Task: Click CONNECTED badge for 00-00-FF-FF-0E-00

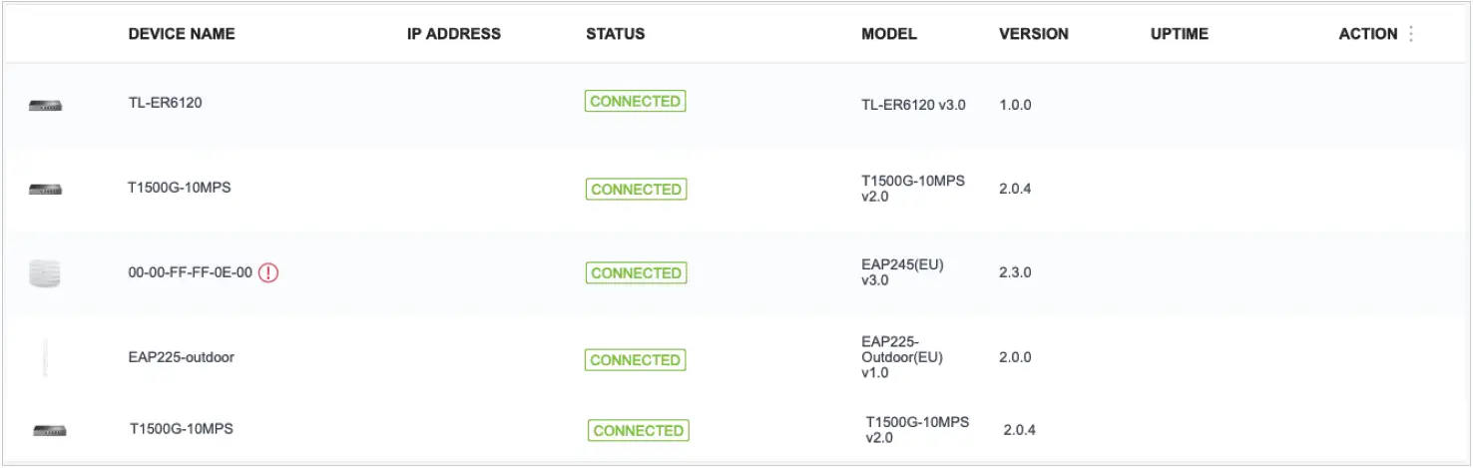Action: [636, 273]
